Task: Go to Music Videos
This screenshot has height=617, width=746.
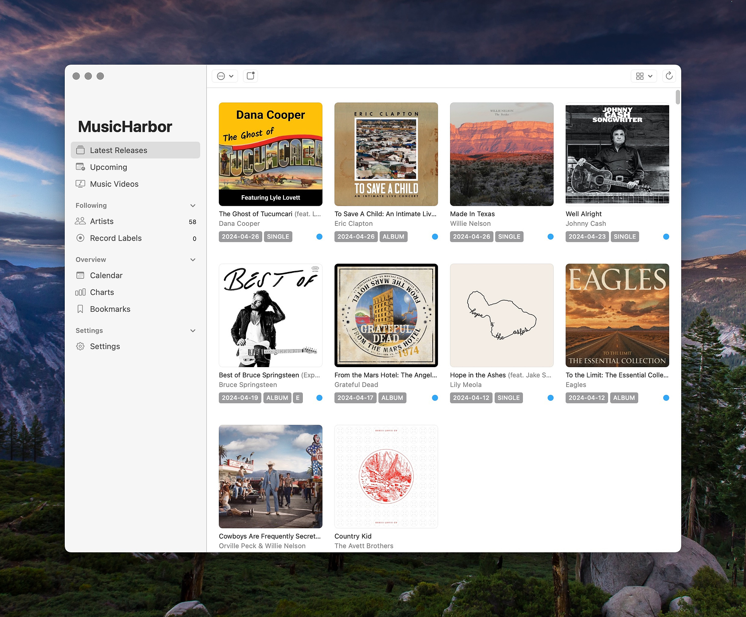Action: click(136, 184)
